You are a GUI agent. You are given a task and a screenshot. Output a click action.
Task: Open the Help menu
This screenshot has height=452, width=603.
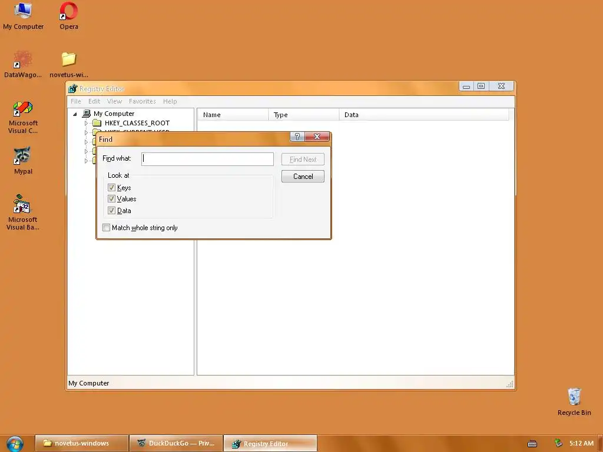(x=170, y=101)
